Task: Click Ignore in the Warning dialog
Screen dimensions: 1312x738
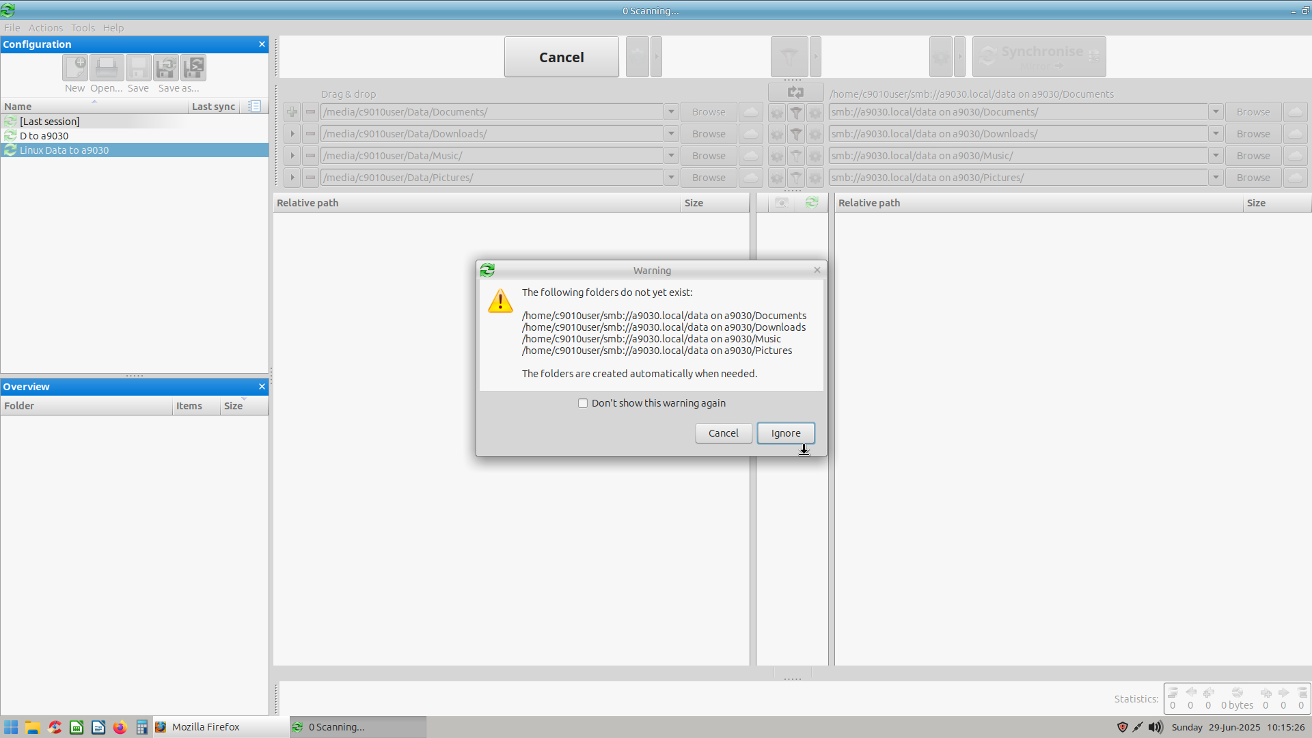Action: [786, 433]
